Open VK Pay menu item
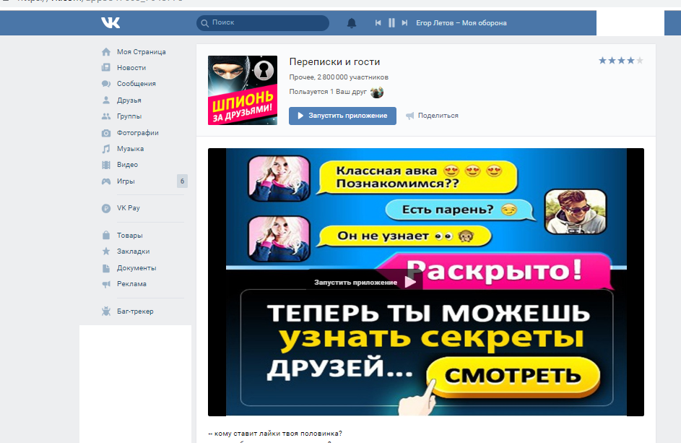The height and width of the screenshot is (443, 681). [x=128, y=208]
